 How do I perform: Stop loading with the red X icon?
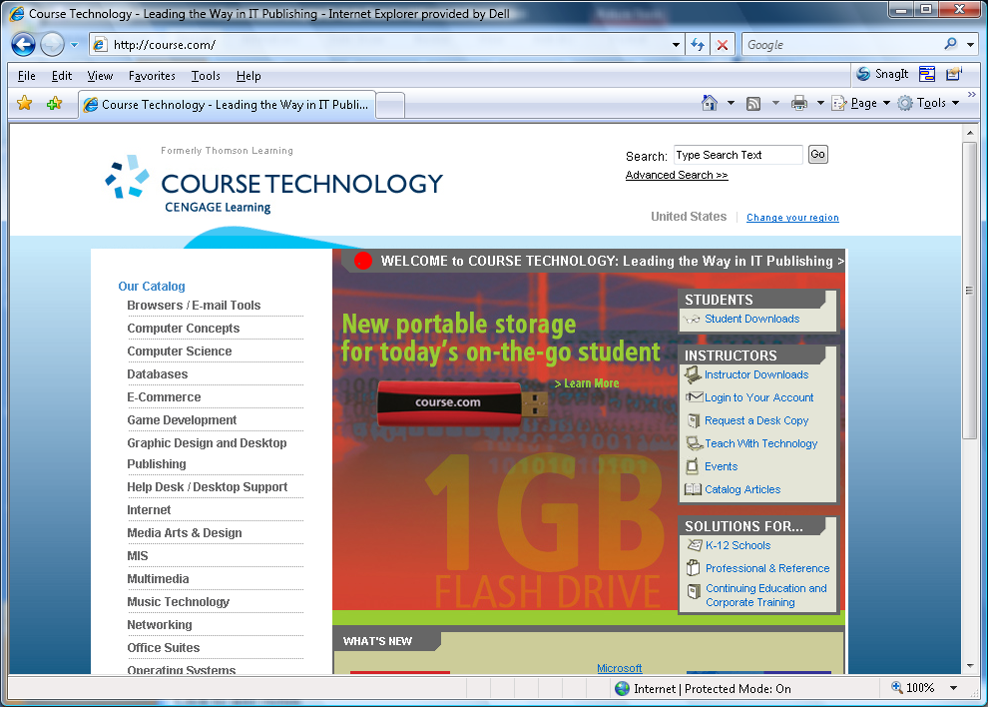(723, 45)
